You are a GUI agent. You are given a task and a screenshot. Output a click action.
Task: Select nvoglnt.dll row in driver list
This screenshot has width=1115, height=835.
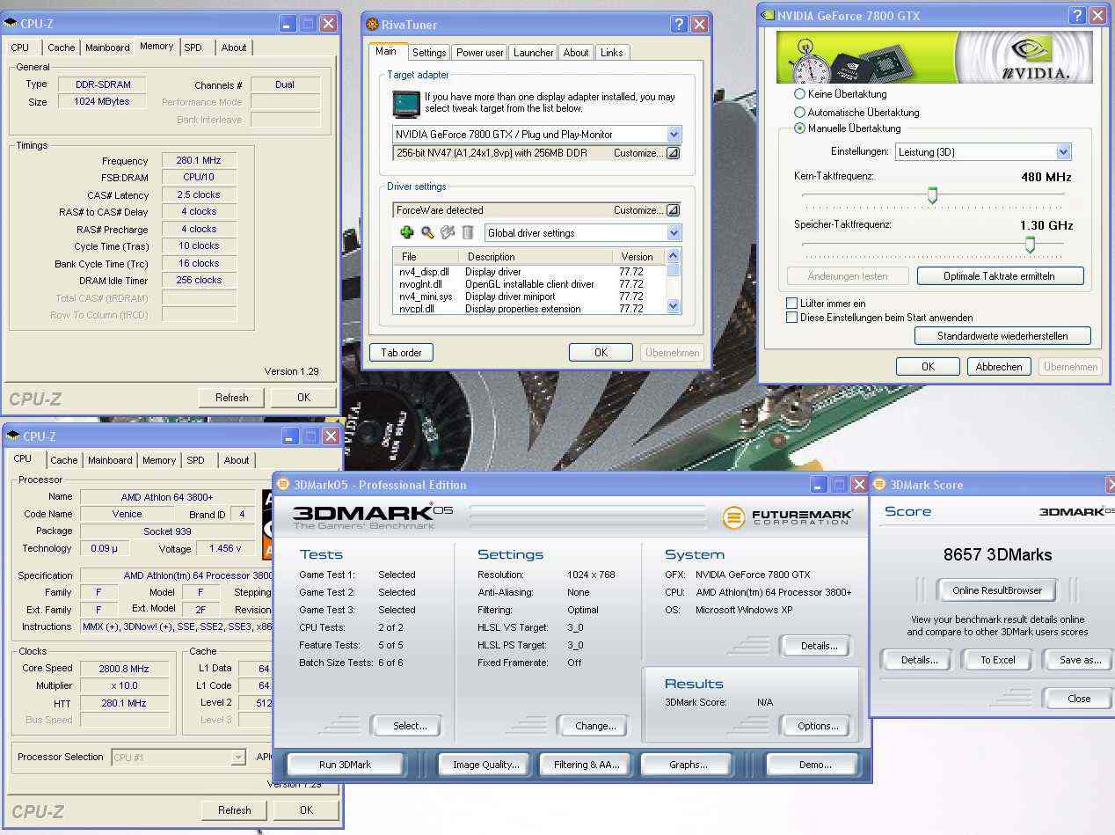pos(529,284)
